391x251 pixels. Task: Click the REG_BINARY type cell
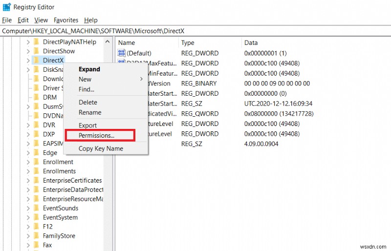coord(199,83)
